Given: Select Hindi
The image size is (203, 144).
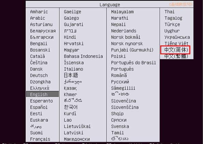Looking at the screenshot, I should point(70,37).
